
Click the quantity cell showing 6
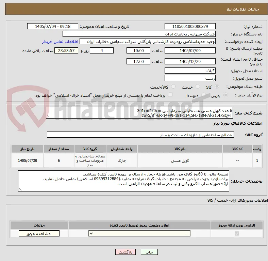tap(59, 160)
